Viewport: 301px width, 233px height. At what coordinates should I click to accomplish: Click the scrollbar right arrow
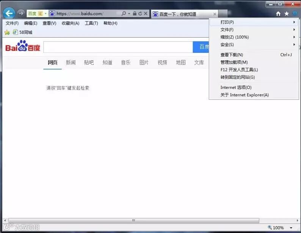[297, 220]
